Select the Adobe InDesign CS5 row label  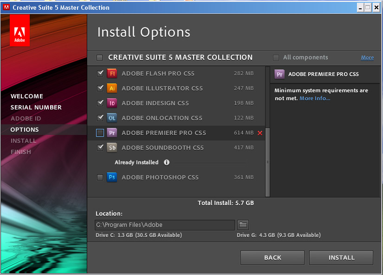tap(156, 103)
